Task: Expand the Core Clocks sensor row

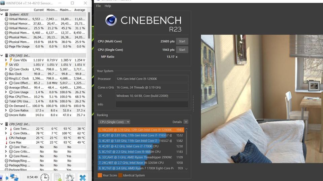Action: 6,69
